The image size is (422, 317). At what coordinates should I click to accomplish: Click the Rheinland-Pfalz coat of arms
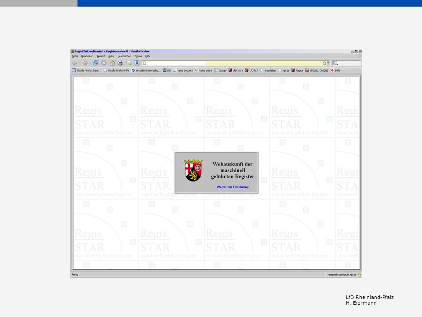click(x=193, y=170)
